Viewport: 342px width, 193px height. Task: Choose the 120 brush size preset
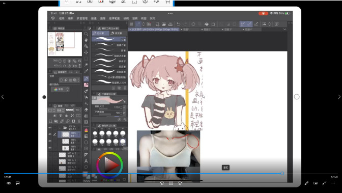point(123,142)
